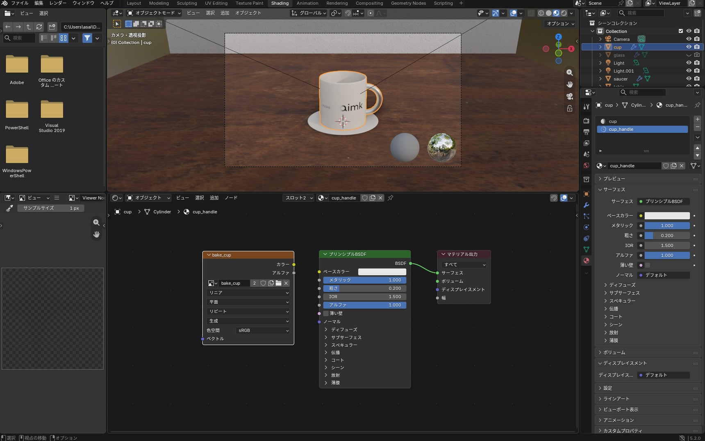Disable rendering of the saucer object
The width and height of the screenshot is (705, 441).
point(697,79)
